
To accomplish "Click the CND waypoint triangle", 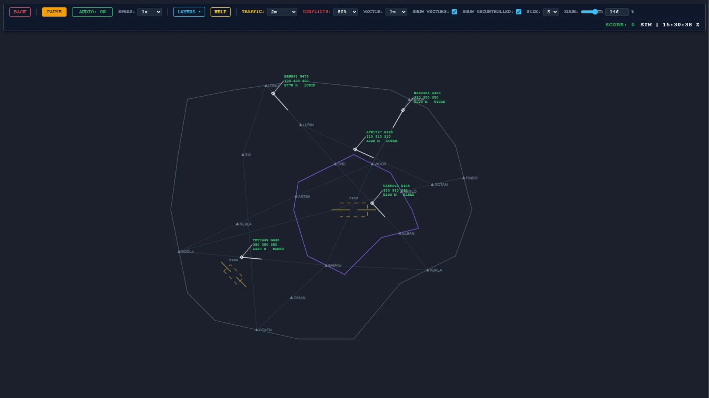I will 335,164.
